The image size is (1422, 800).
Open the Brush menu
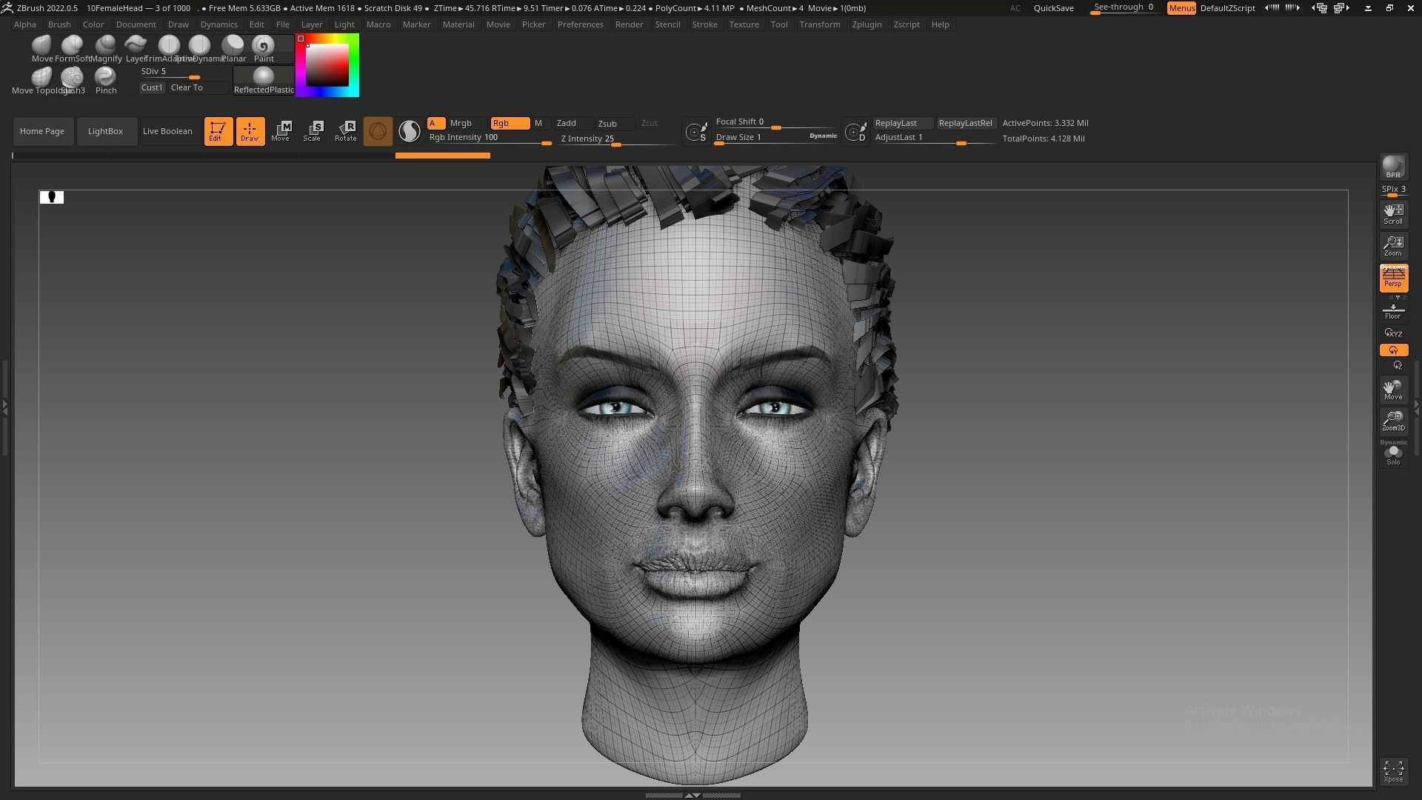point(59,24)
